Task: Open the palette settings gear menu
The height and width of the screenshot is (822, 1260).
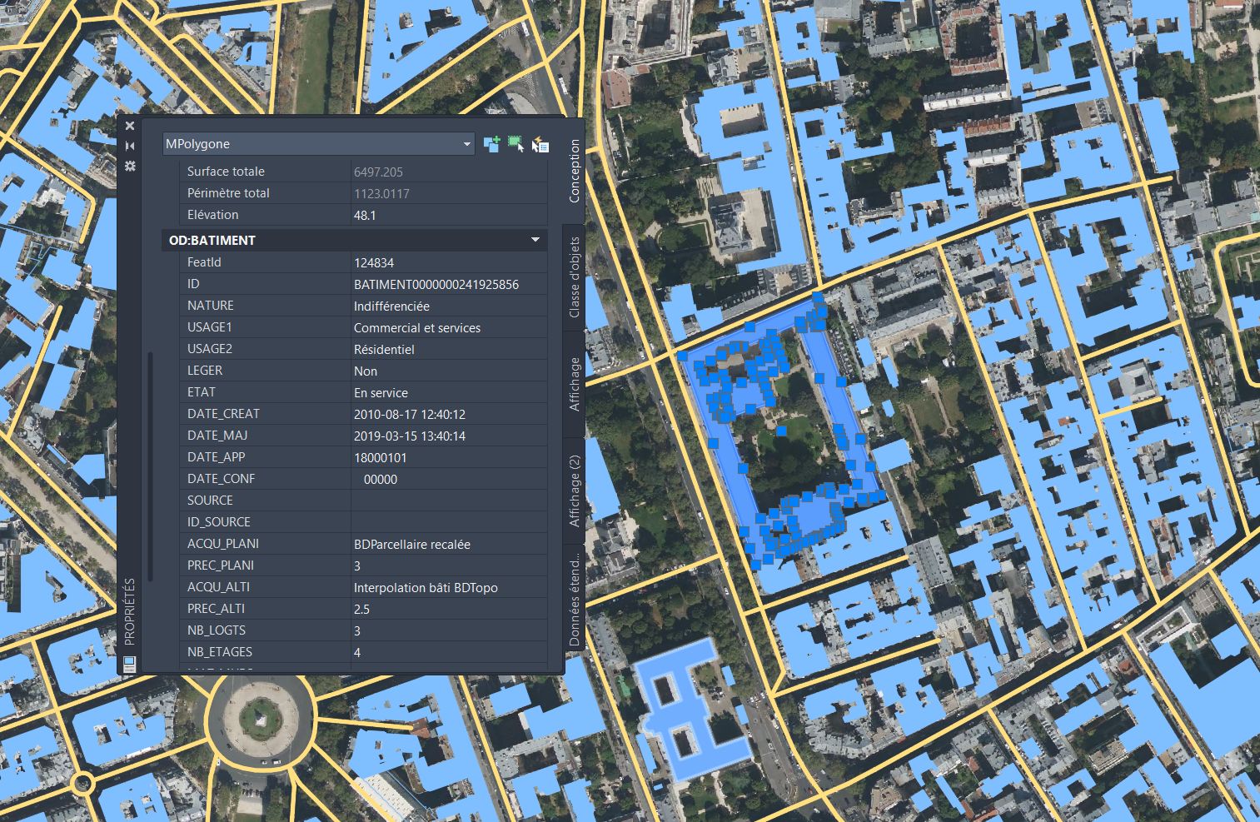Action: click(x=130, y=166)
